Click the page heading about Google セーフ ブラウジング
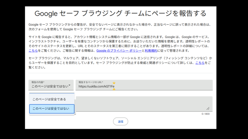Viewport: 248px width, 139px height. (121, 13)
